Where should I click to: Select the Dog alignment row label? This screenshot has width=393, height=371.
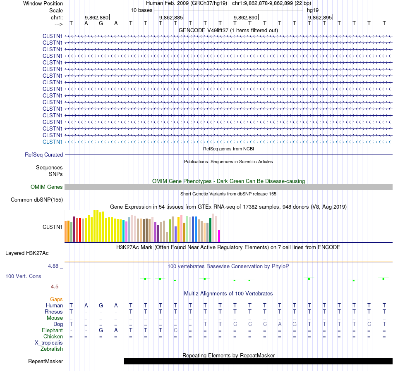(x=58, y=324)
